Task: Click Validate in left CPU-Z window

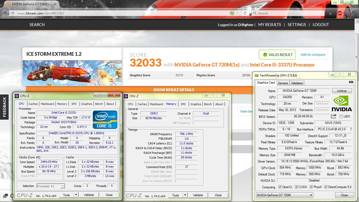Action: coord(89,195)
